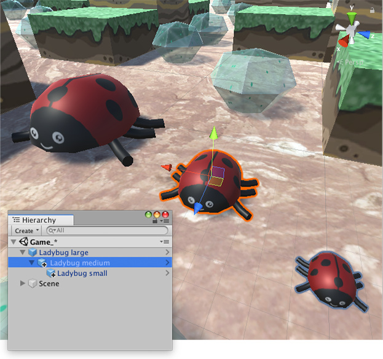Click the red X move arrow on selected ladybug
383x359 pixels.
pos(165,167)
